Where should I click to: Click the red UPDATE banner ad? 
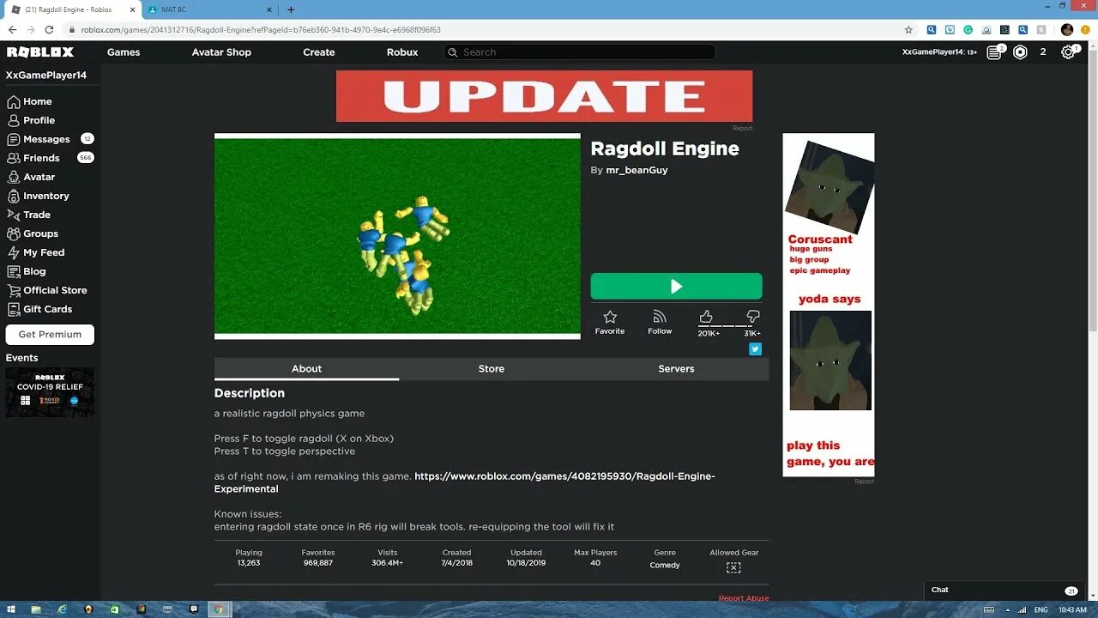(x=544, y=96)
